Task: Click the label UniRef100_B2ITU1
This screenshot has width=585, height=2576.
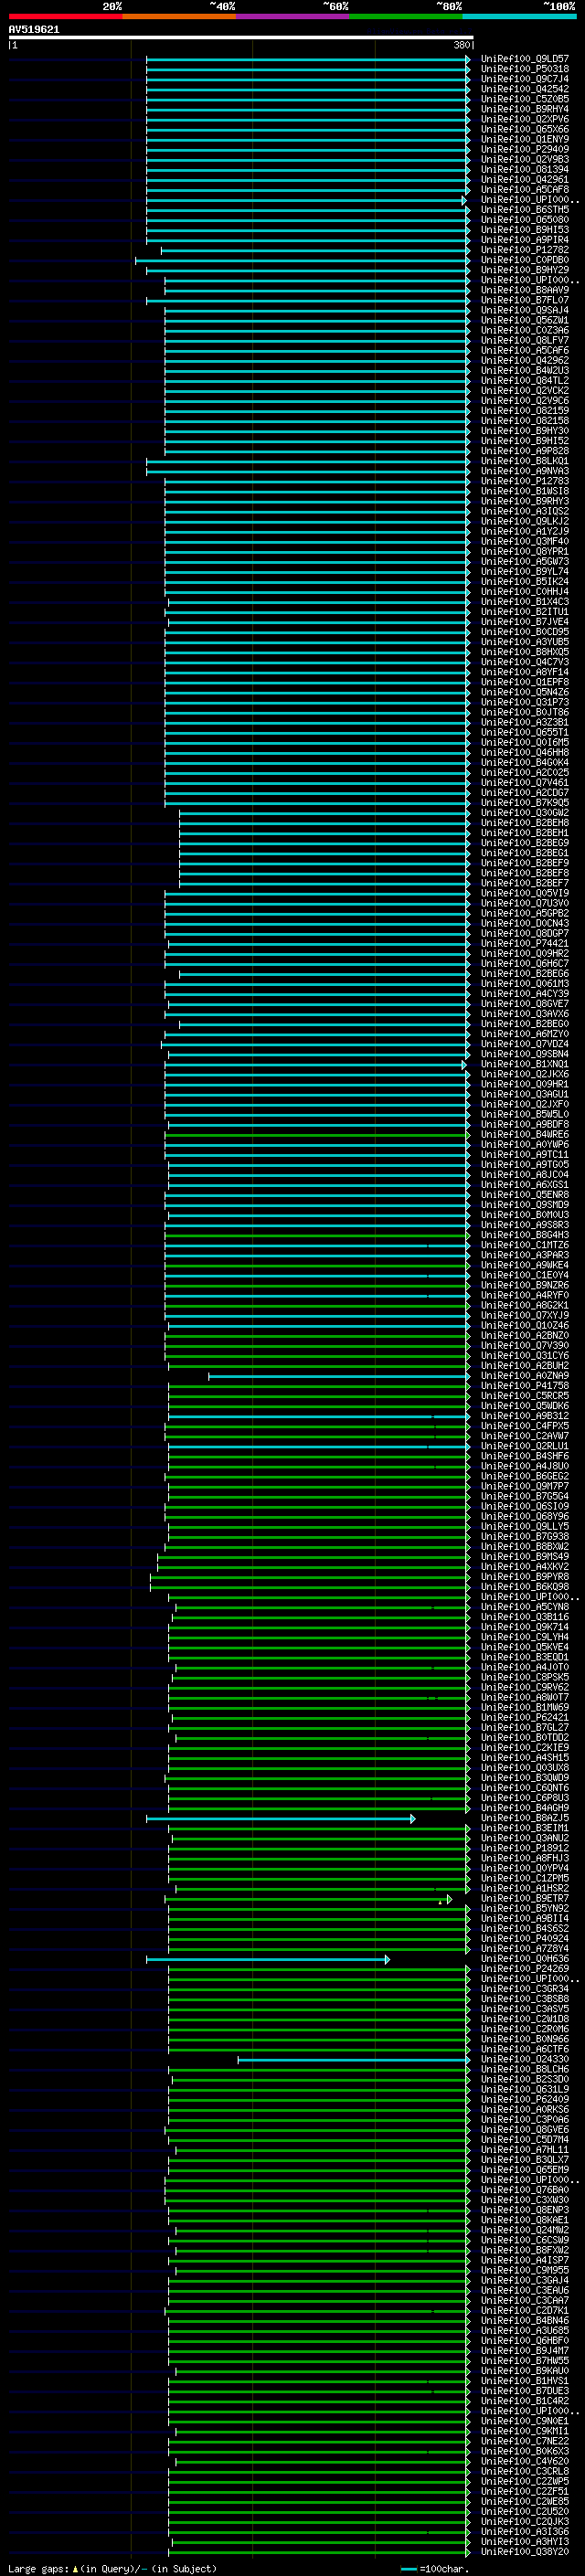Action: click(525, 612)
